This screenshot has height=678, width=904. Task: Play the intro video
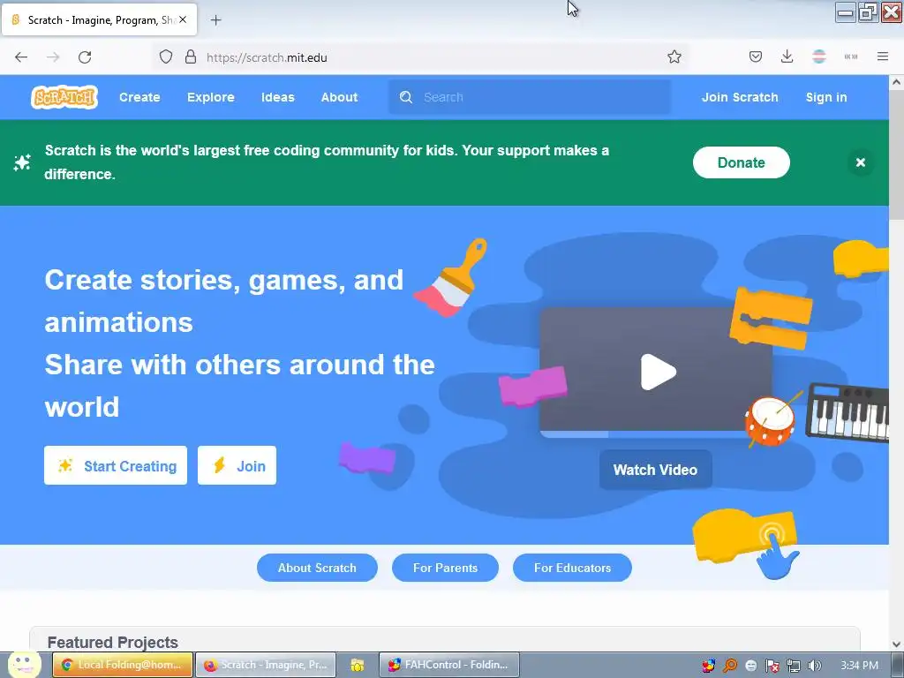(658, 372)
